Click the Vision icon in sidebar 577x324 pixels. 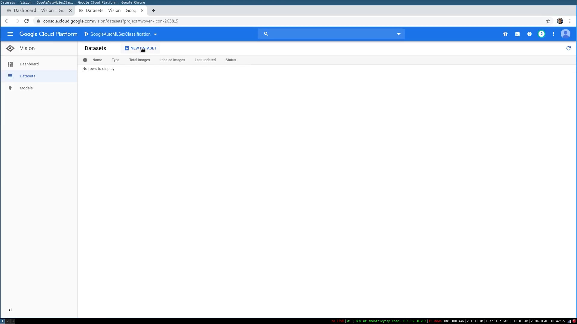click(x=10, y=48)
